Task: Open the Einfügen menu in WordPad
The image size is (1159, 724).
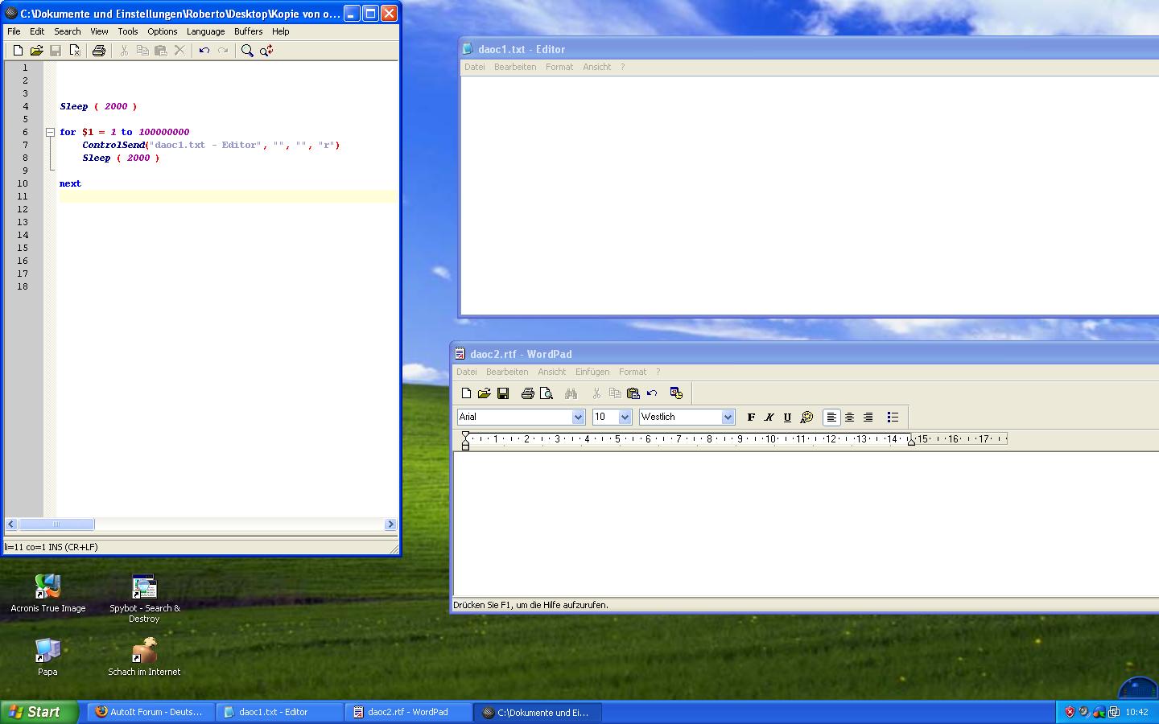Action: 592,372
